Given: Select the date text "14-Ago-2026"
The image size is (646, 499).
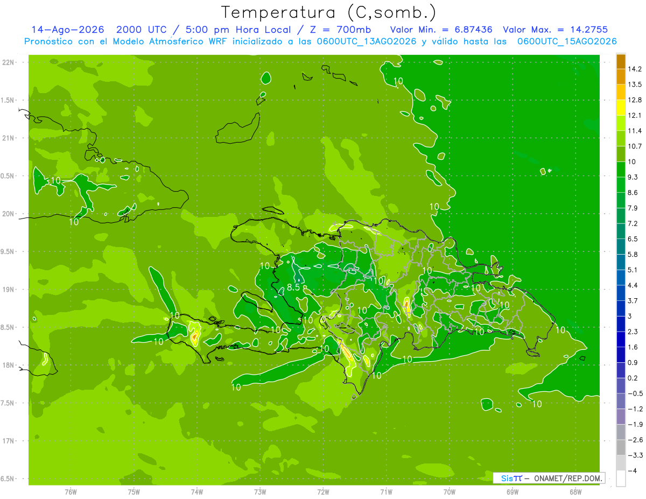Looking at the screenshot, I should pyautogui.click(x=68, y=30).
